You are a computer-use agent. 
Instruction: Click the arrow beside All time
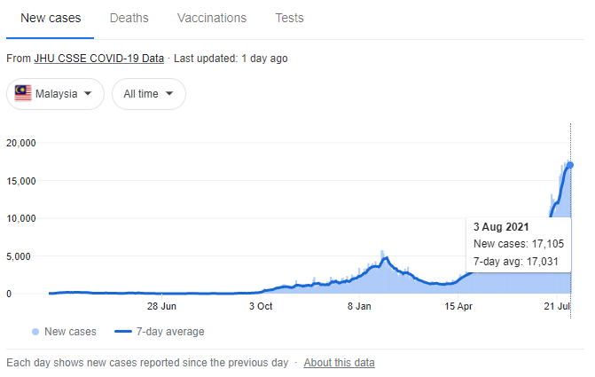(169, 93)
